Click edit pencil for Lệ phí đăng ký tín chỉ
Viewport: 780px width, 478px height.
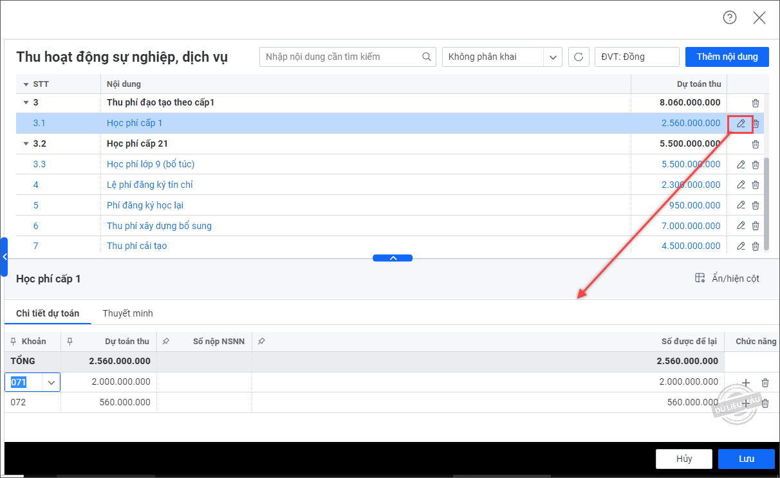point(741,185)
